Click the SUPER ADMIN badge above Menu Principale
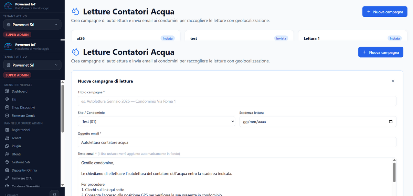 click(x=17, y=75)
